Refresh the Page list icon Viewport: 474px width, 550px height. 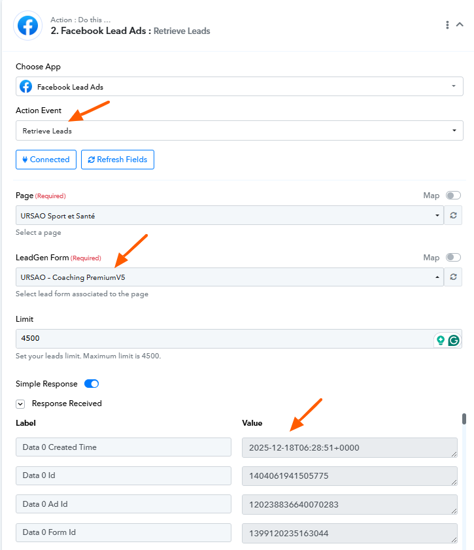point(453,216)
